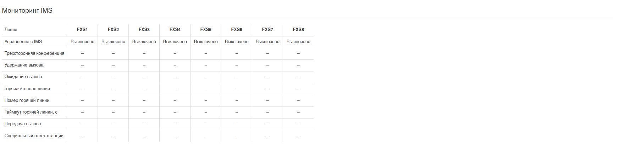The height and width of the screenshot is (150, 624).
Task: Click the Удержание вызова row label
Action: (24, 65)
